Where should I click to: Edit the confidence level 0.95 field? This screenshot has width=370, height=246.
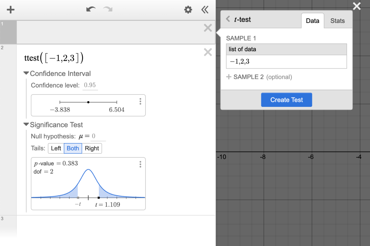(x=90, y=85)
